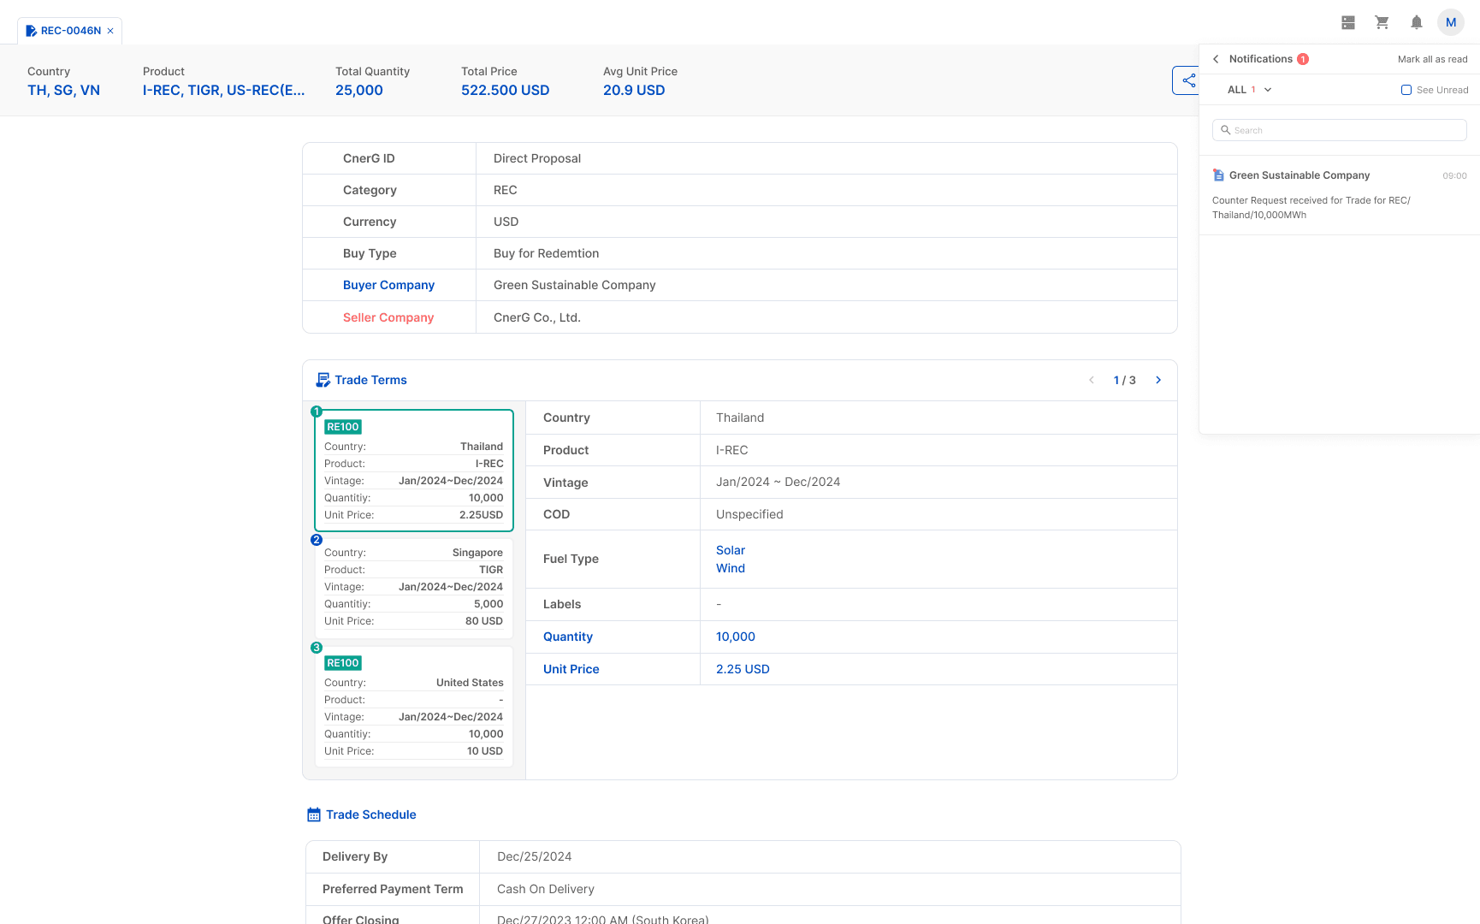Go to next Trade Terms page with right chevron
The width and height of the screenshot is (1480, 924).
click(x=1158, y=380)
